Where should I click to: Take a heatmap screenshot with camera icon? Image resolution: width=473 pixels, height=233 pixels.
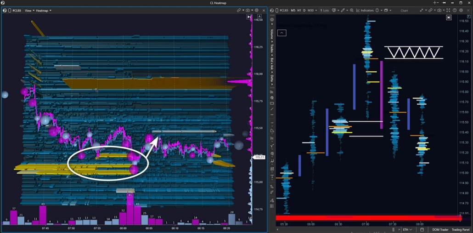[x=248, y=10]
